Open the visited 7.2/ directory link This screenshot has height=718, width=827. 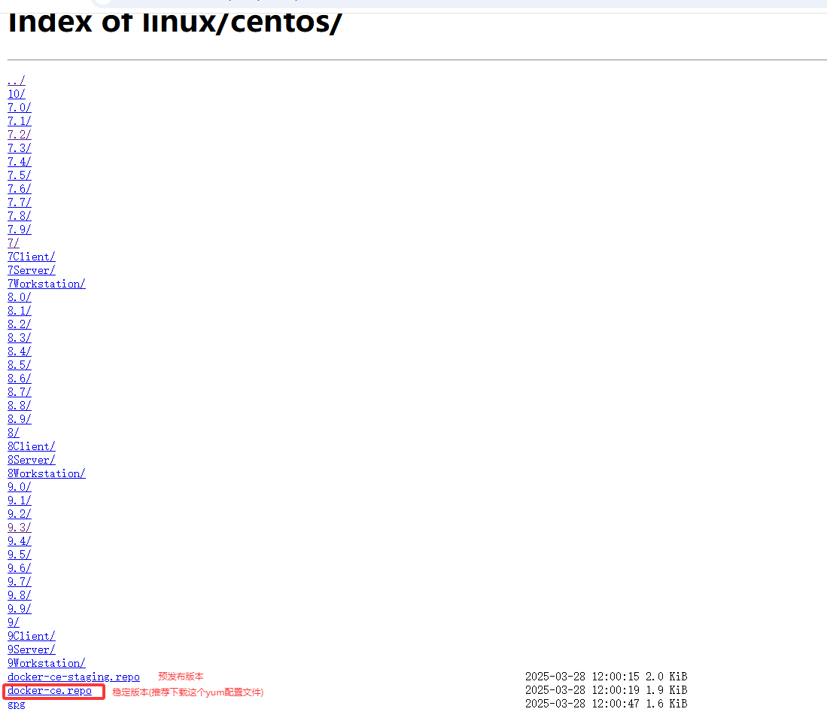pyautogui.click(x=20, y=135)
